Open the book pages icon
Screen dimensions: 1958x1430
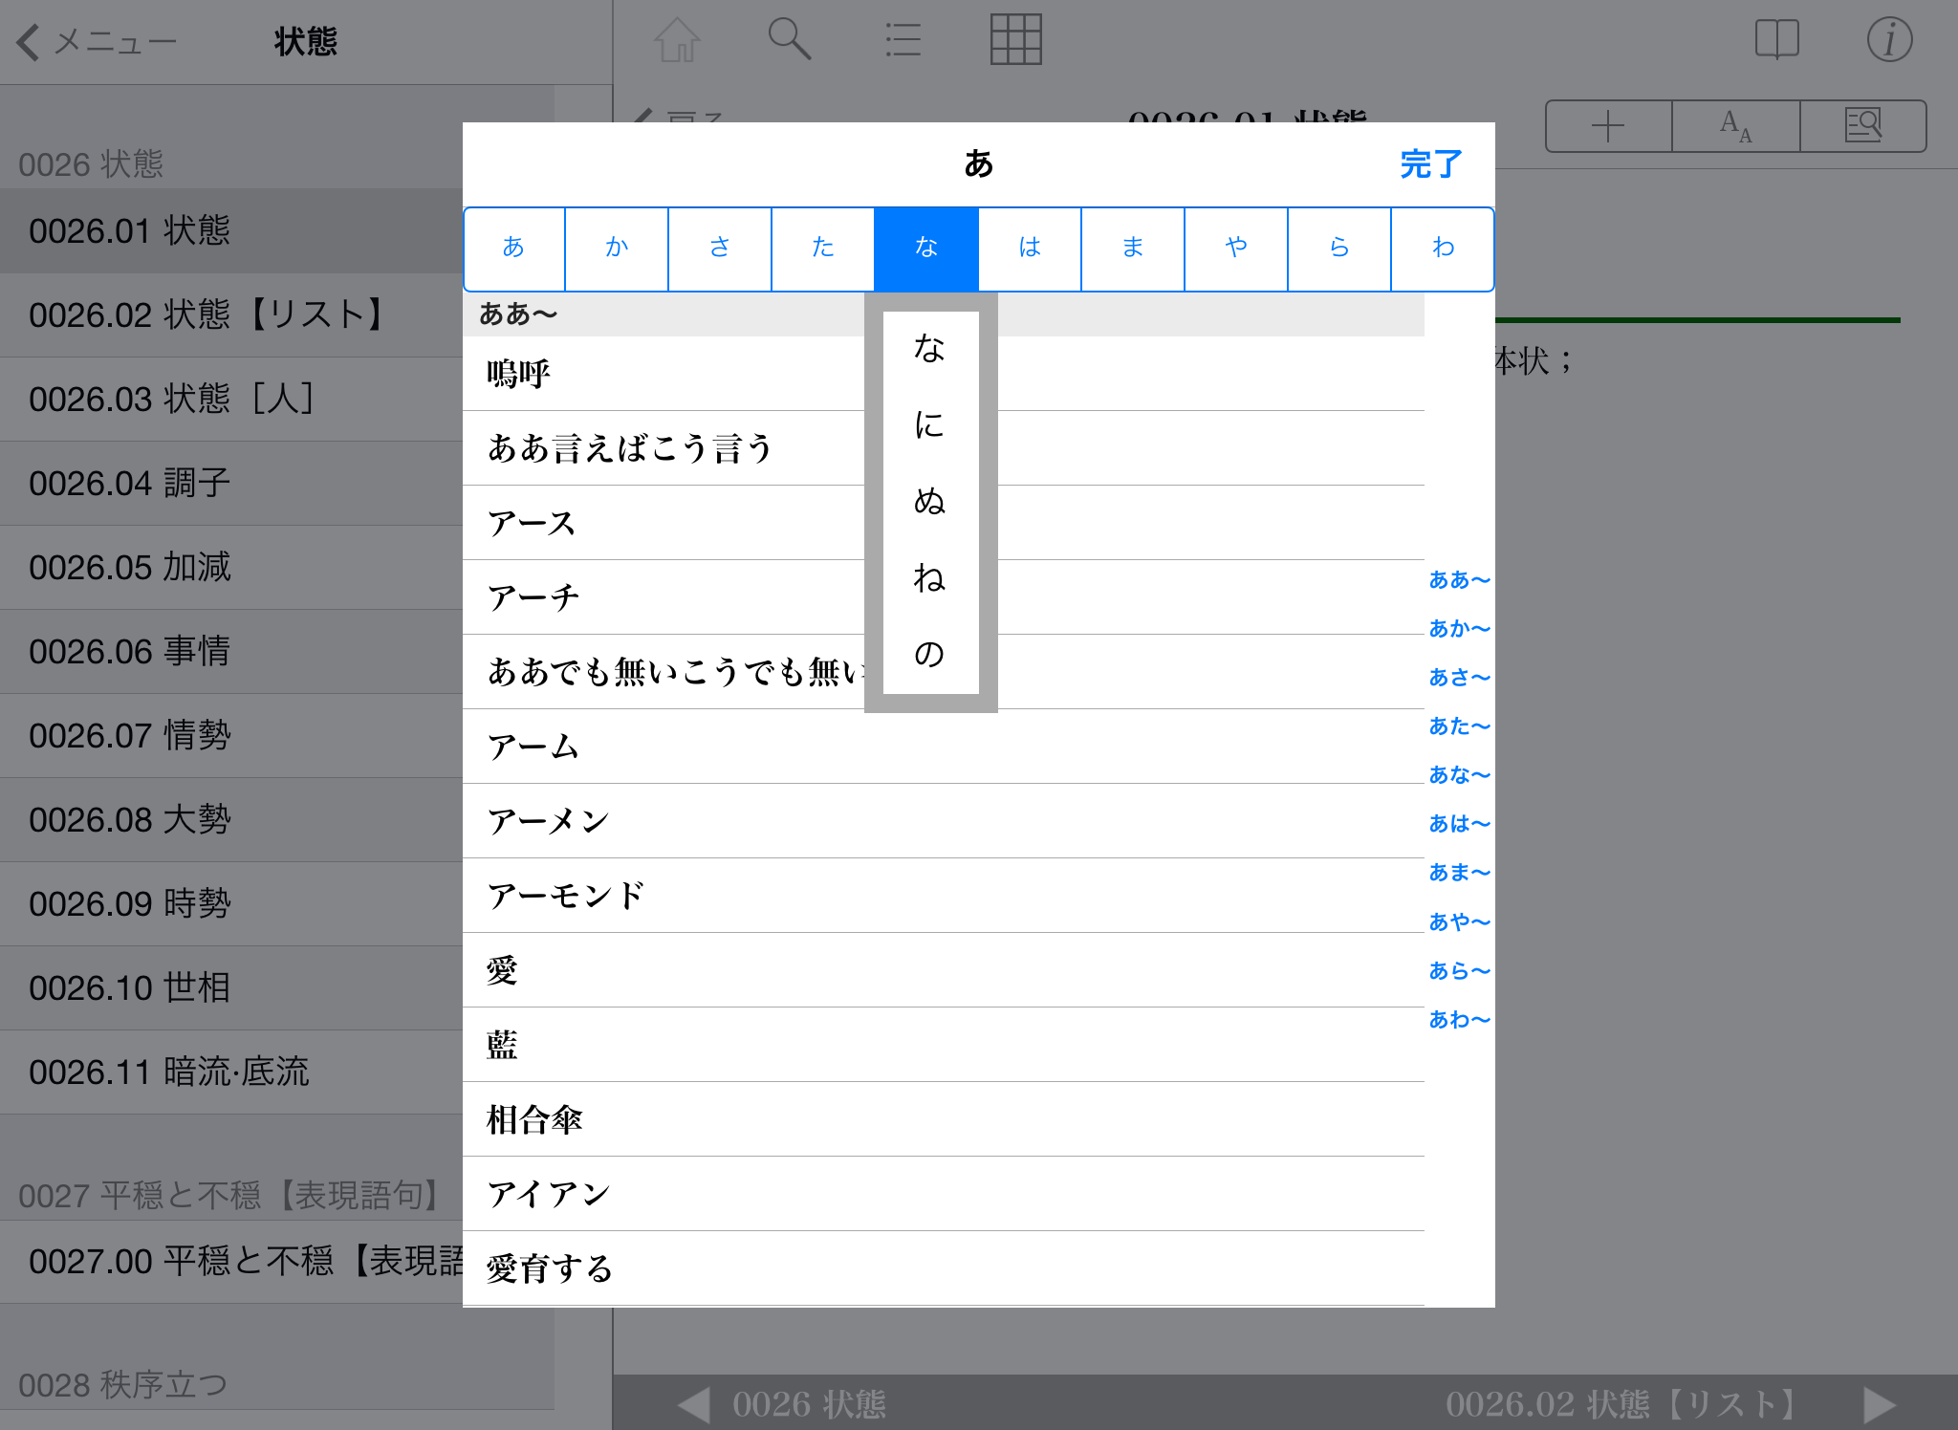coord(1776,40)
